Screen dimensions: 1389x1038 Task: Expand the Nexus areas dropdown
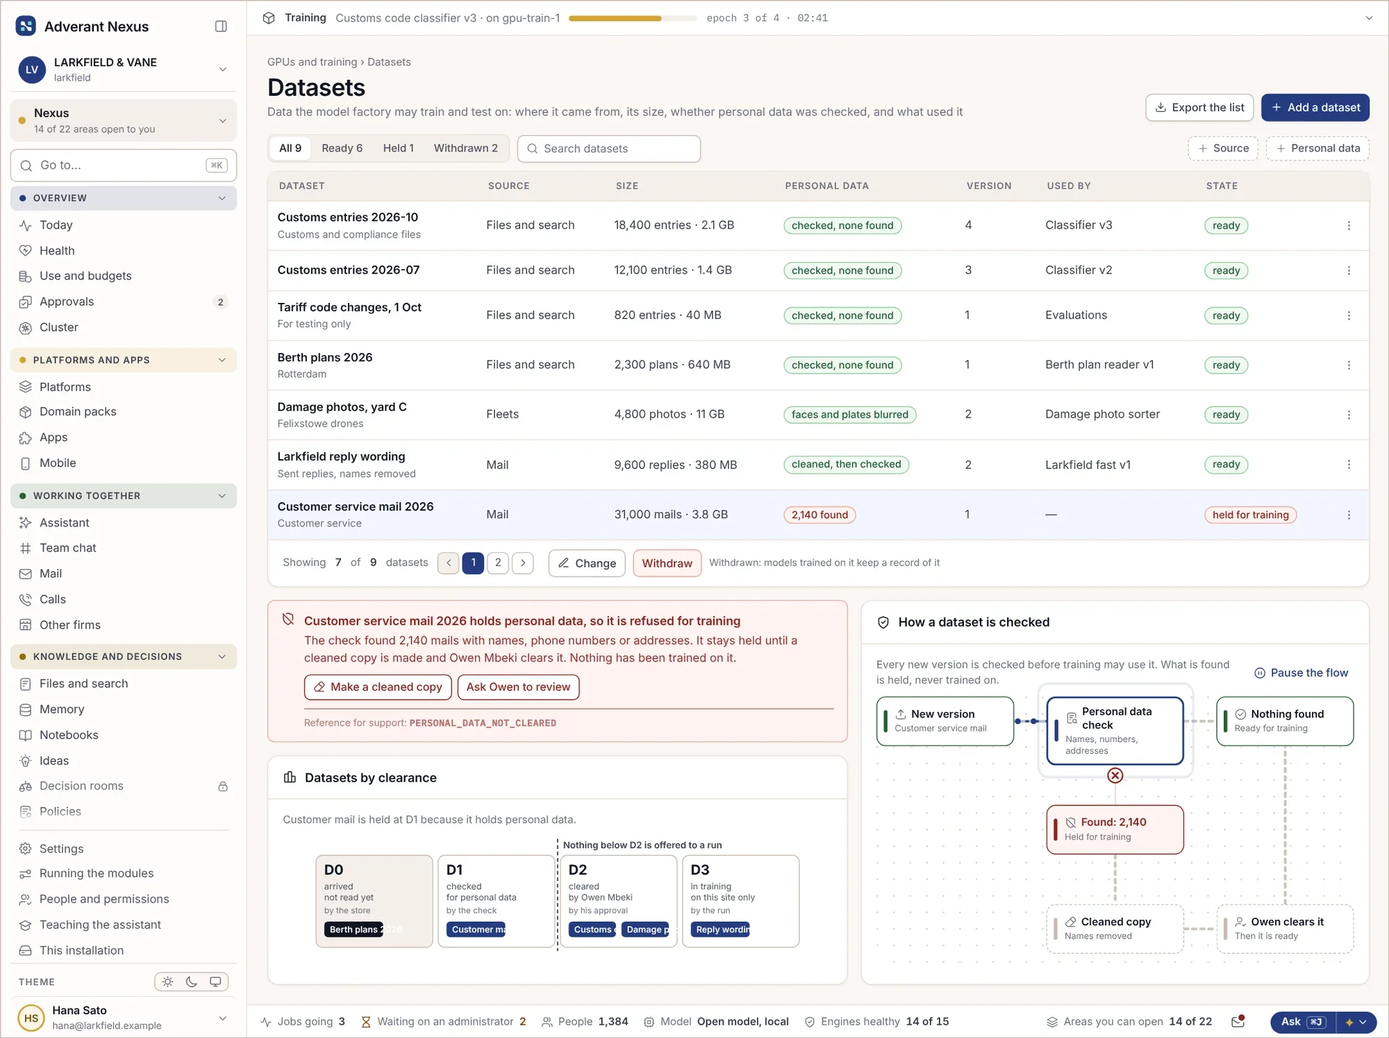click(124, 120)
